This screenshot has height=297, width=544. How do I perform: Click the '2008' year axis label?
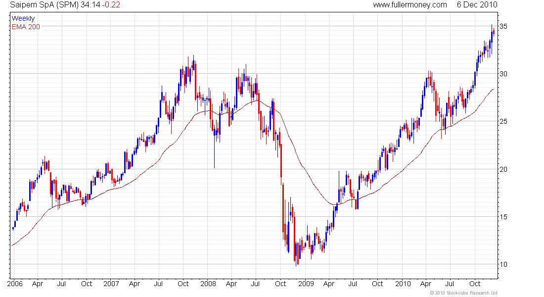point(208,284)
